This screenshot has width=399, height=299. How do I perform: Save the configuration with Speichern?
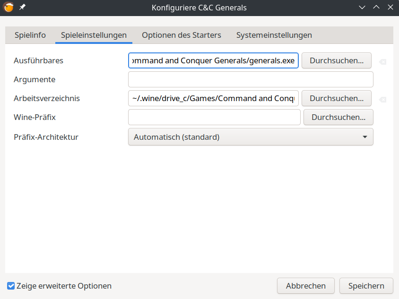coord(366,286)
